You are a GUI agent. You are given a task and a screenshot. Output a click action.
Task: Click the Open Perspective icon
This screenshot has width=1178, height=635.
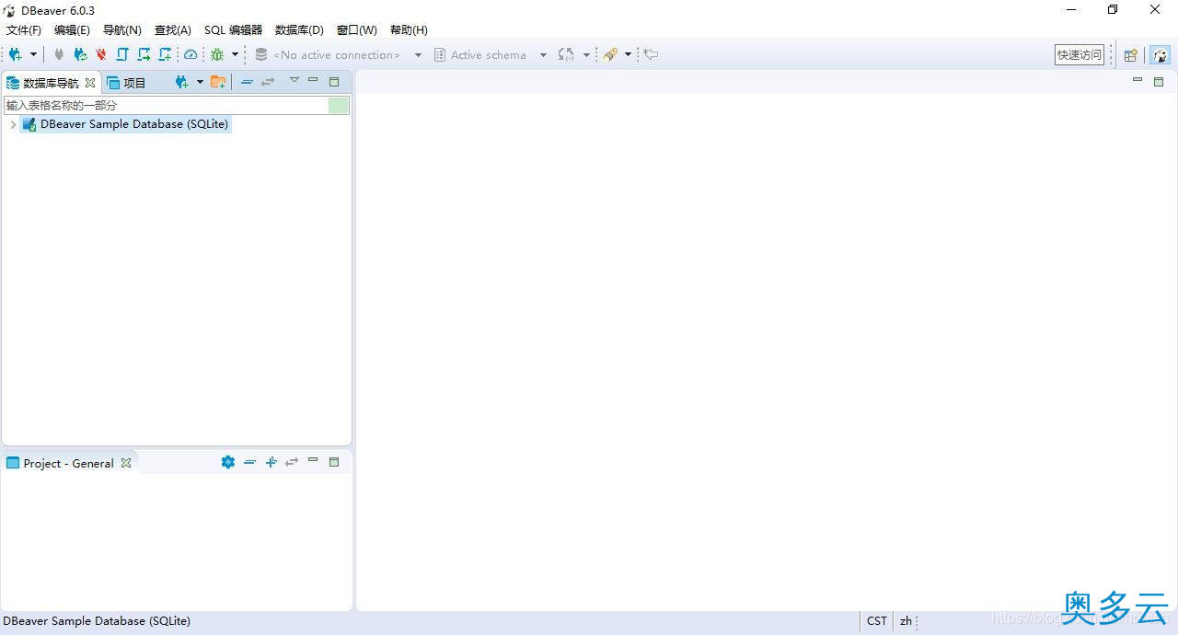coord(1131,54)
